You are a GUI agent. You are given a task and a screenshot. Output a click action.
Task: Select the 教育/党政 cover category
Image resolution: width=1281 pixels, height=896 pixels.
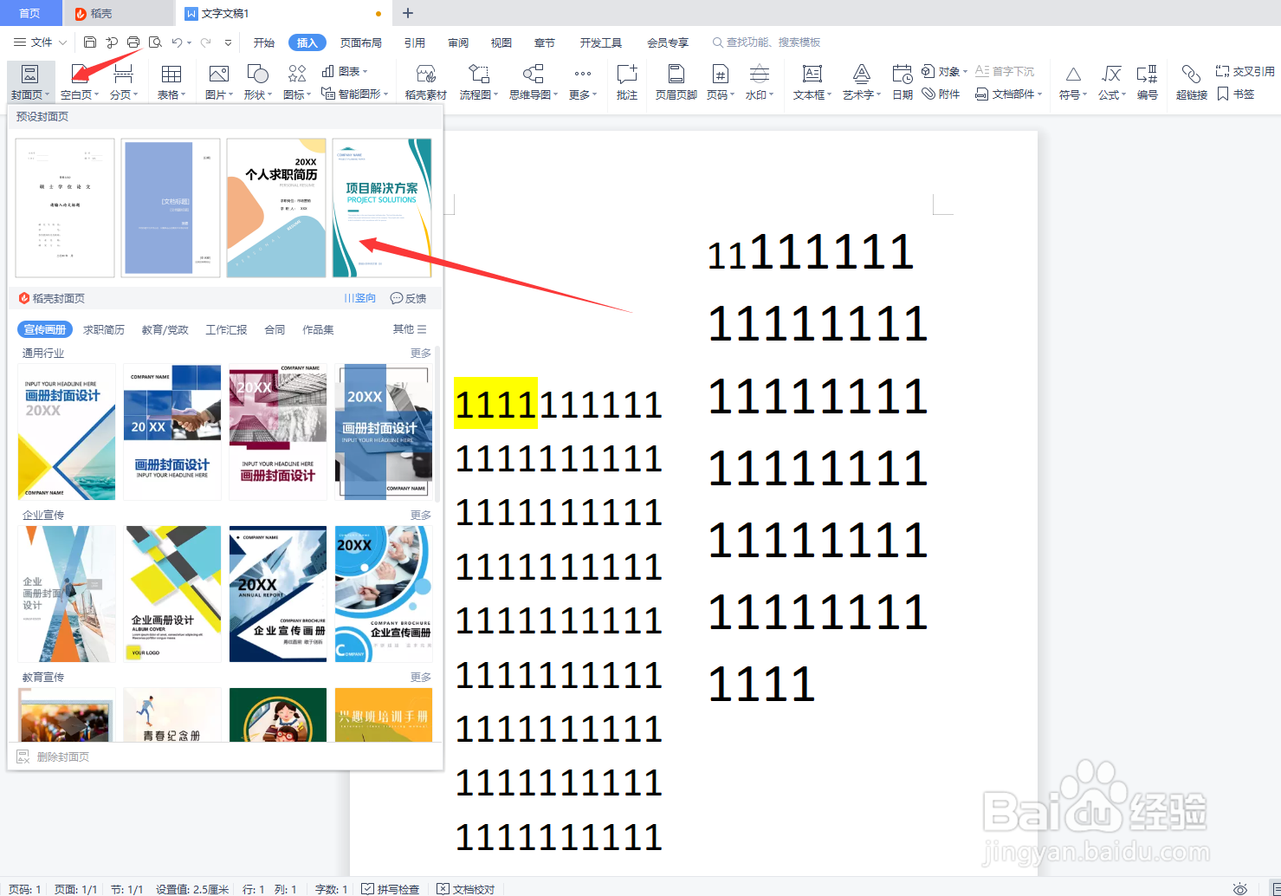click(x=165, y=329)
